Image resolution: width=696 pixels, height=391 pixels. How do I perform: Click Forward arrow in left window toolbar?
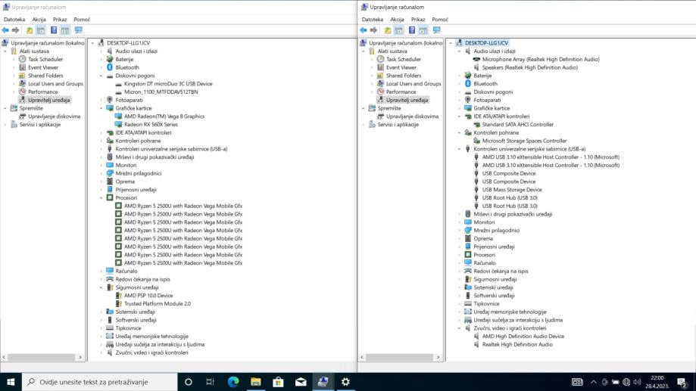[x=16, y=30]
